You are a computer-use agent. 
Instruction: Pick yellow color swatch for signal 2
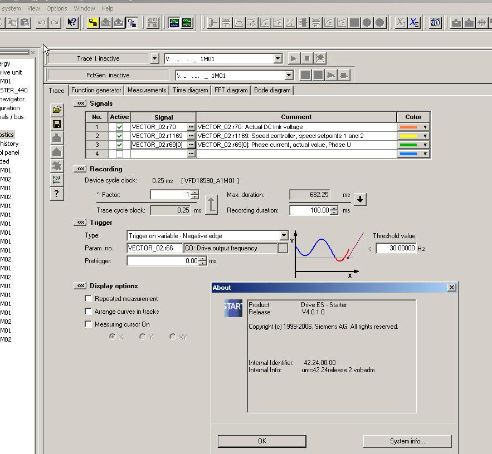(408, 136)
